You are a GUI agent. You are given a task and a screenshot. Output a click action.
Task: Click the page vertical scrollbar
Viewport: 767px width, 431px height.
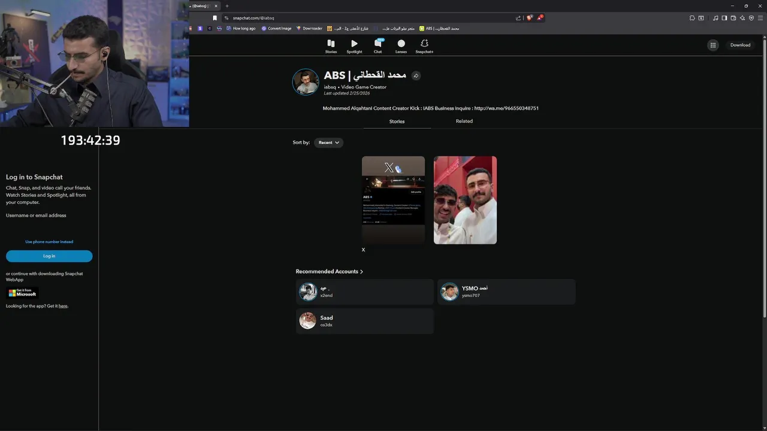tap(765, 180)
